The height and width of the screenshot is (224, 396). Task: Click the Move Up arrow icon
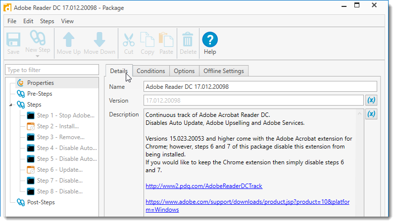(x=68, y=40)
